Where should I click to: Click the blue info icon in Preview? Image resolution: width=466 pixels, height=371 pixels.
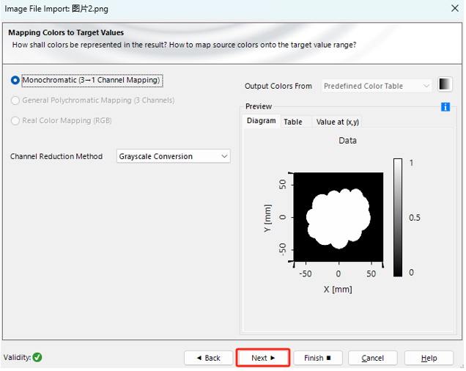click(x=445, y=107)
